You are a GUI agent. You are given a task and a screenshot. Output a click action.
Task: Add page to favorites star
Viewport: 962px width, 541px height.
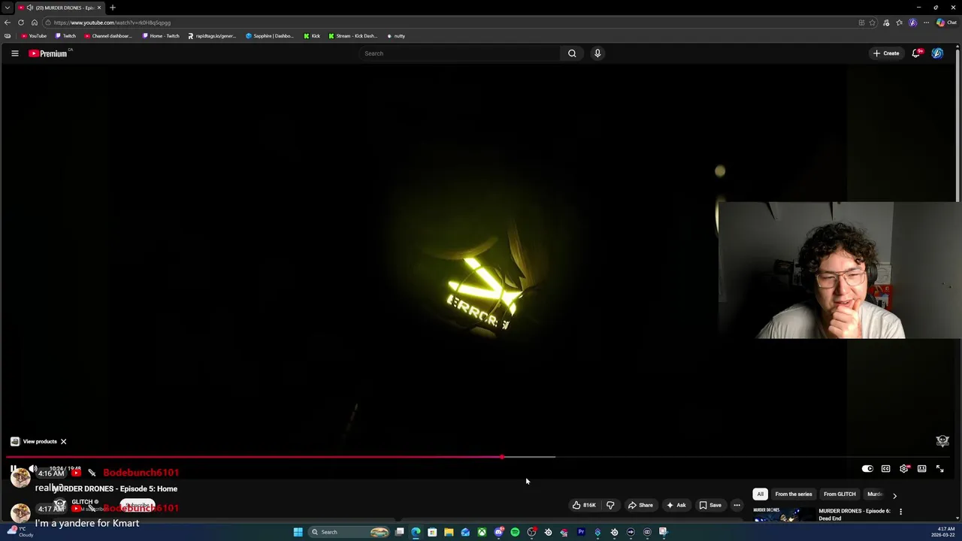click(x=873, y=23)
